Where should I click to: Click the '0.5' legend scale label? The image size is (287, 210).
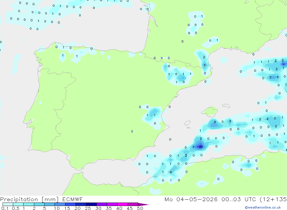[15, 208]
